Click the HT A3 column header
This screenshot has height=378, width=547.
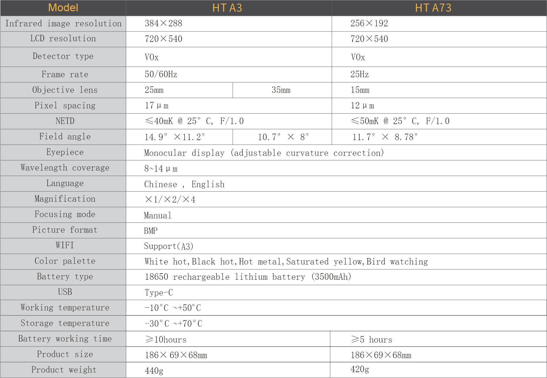pyautogui.click(x=227, y=8)
